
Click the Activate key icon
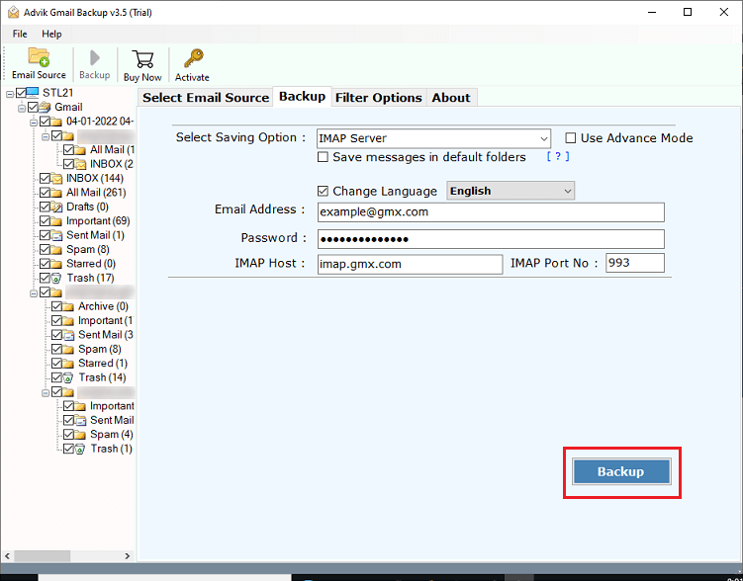193,58
